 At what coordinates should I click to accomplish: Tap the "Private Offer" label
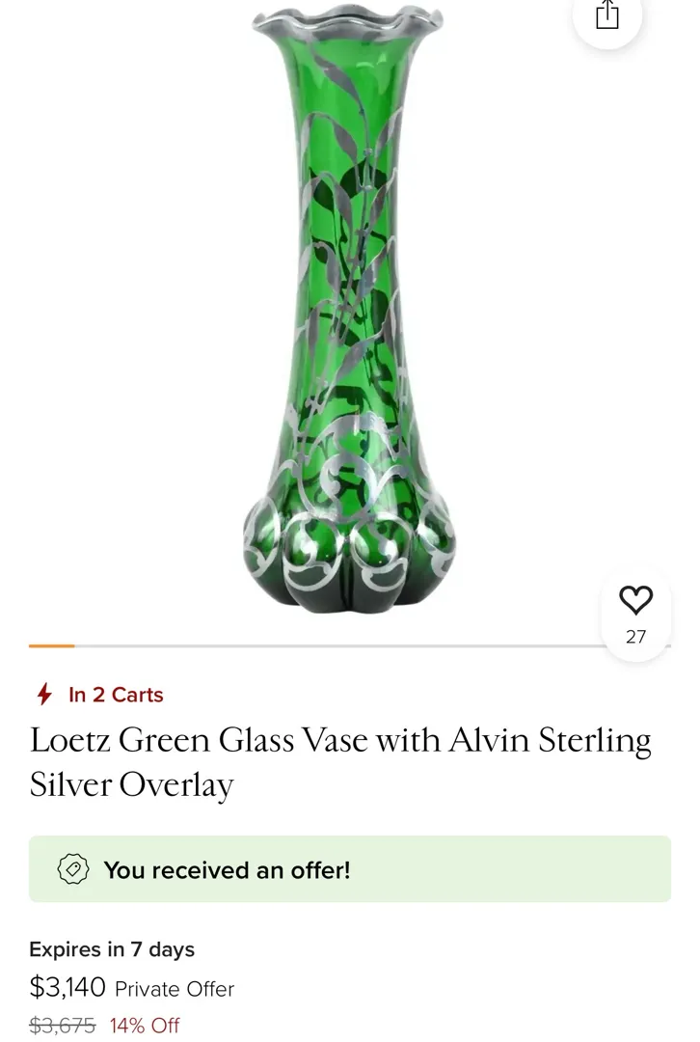click(175, 989)
